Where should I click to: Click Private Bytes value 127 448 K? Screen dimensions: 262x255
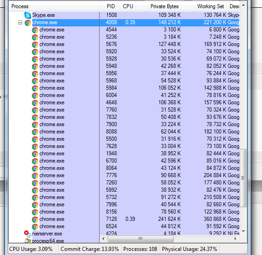click(x=169, y=44)
